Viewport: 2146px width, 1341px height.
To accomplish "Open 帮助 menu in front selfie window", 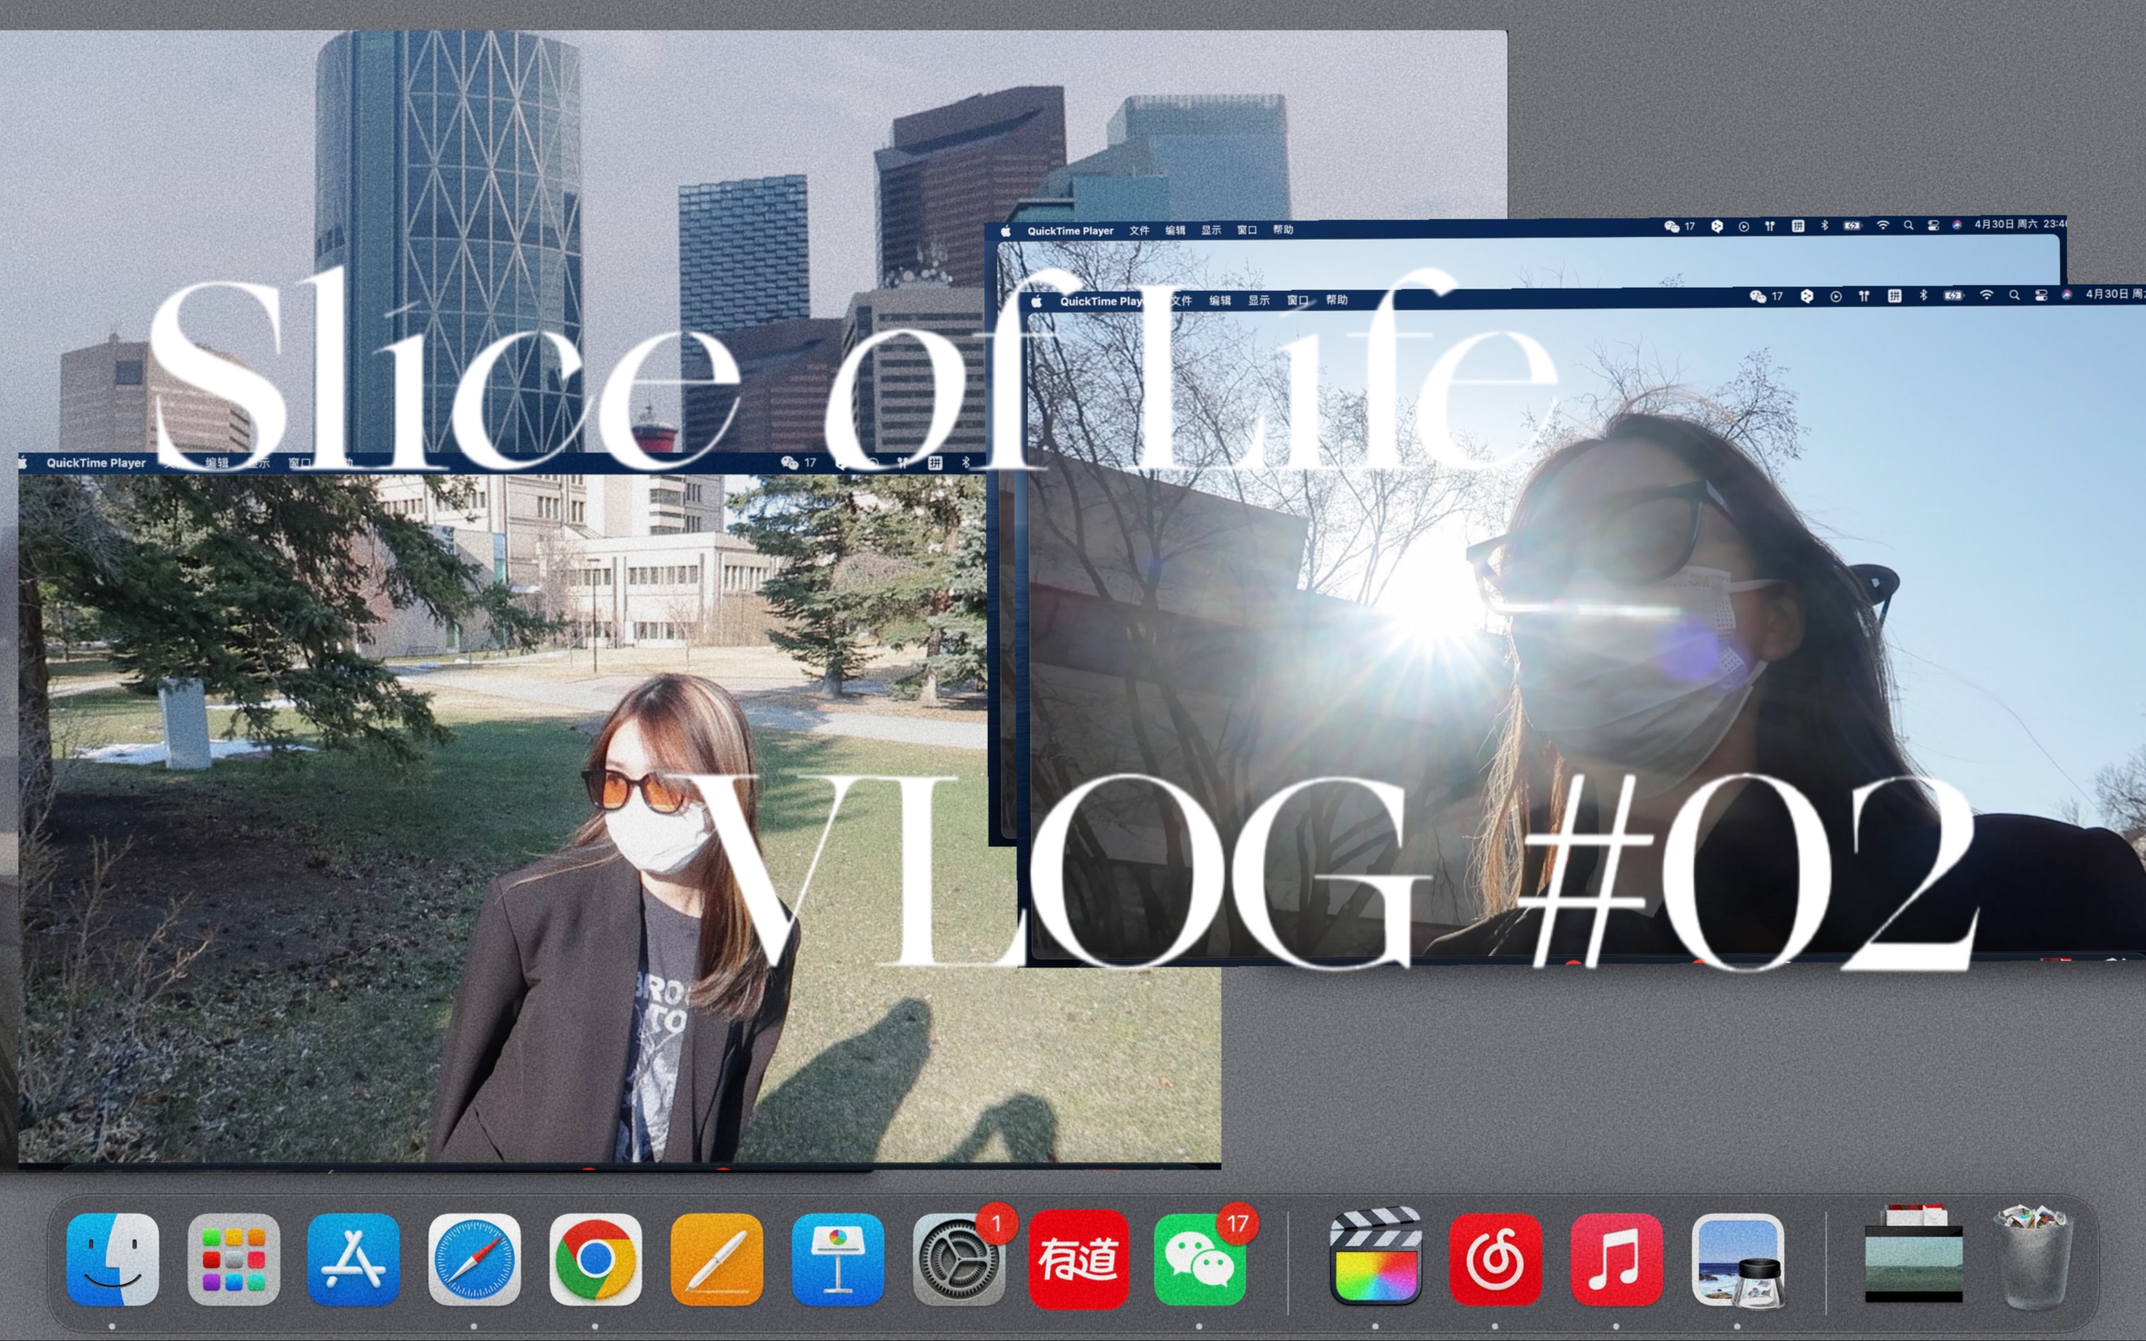I will click(x=1337, y=300).
